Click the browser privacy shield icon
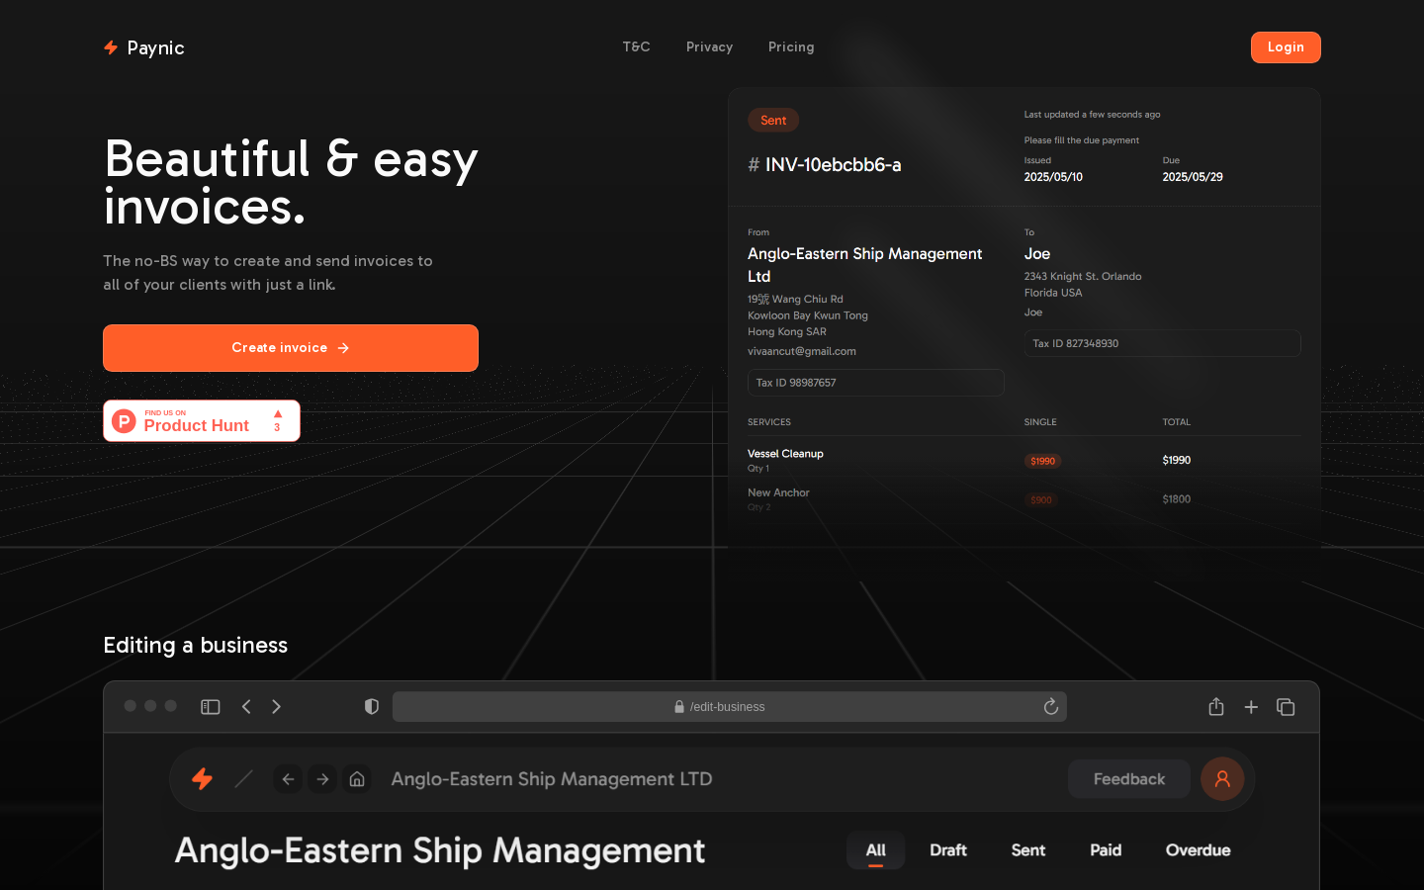This screenshot has height=890, width=1424. click(372, 707)
